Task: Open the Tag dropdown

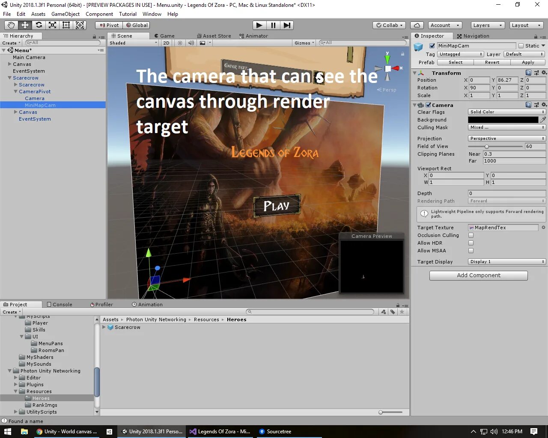Action: tap(461, 54)
